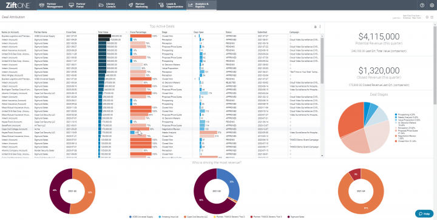
Task: Toggle Amazing Imus Ltd in revenue legend
Action: [x=168, y=216]
